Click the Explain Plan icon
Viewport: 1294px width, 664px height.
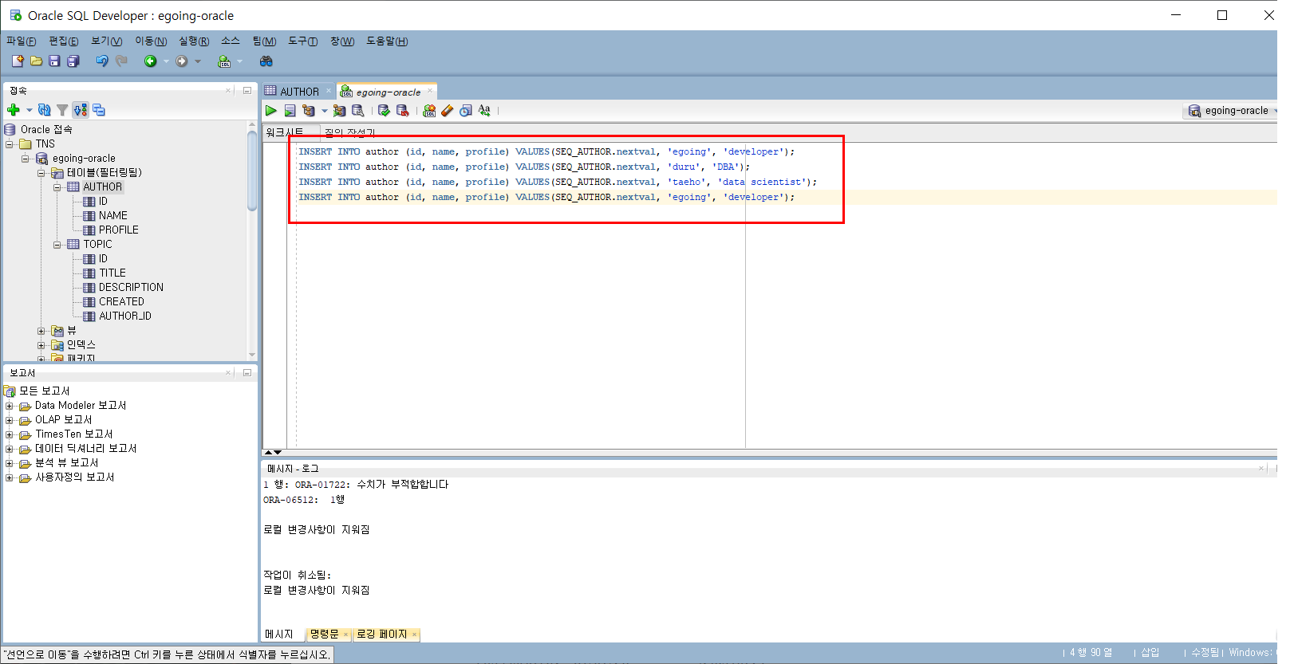309,111
